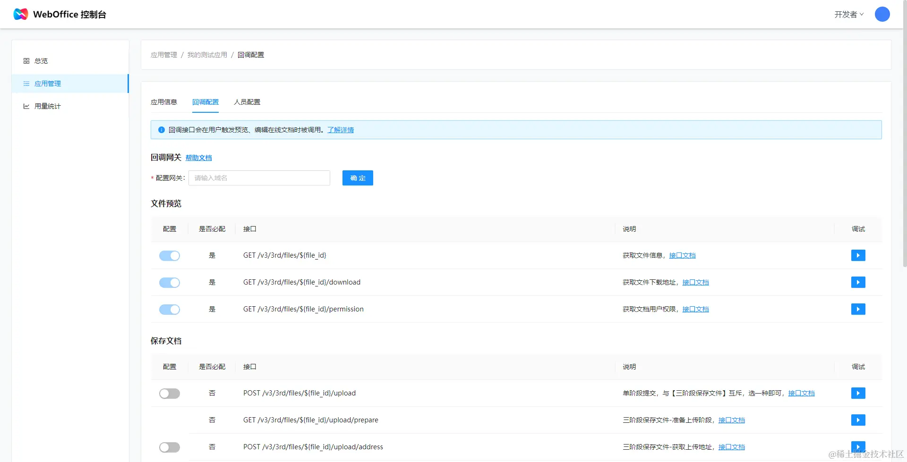
Task: Switch to the 人员配置 tab
Action: [x=247, y=102]
